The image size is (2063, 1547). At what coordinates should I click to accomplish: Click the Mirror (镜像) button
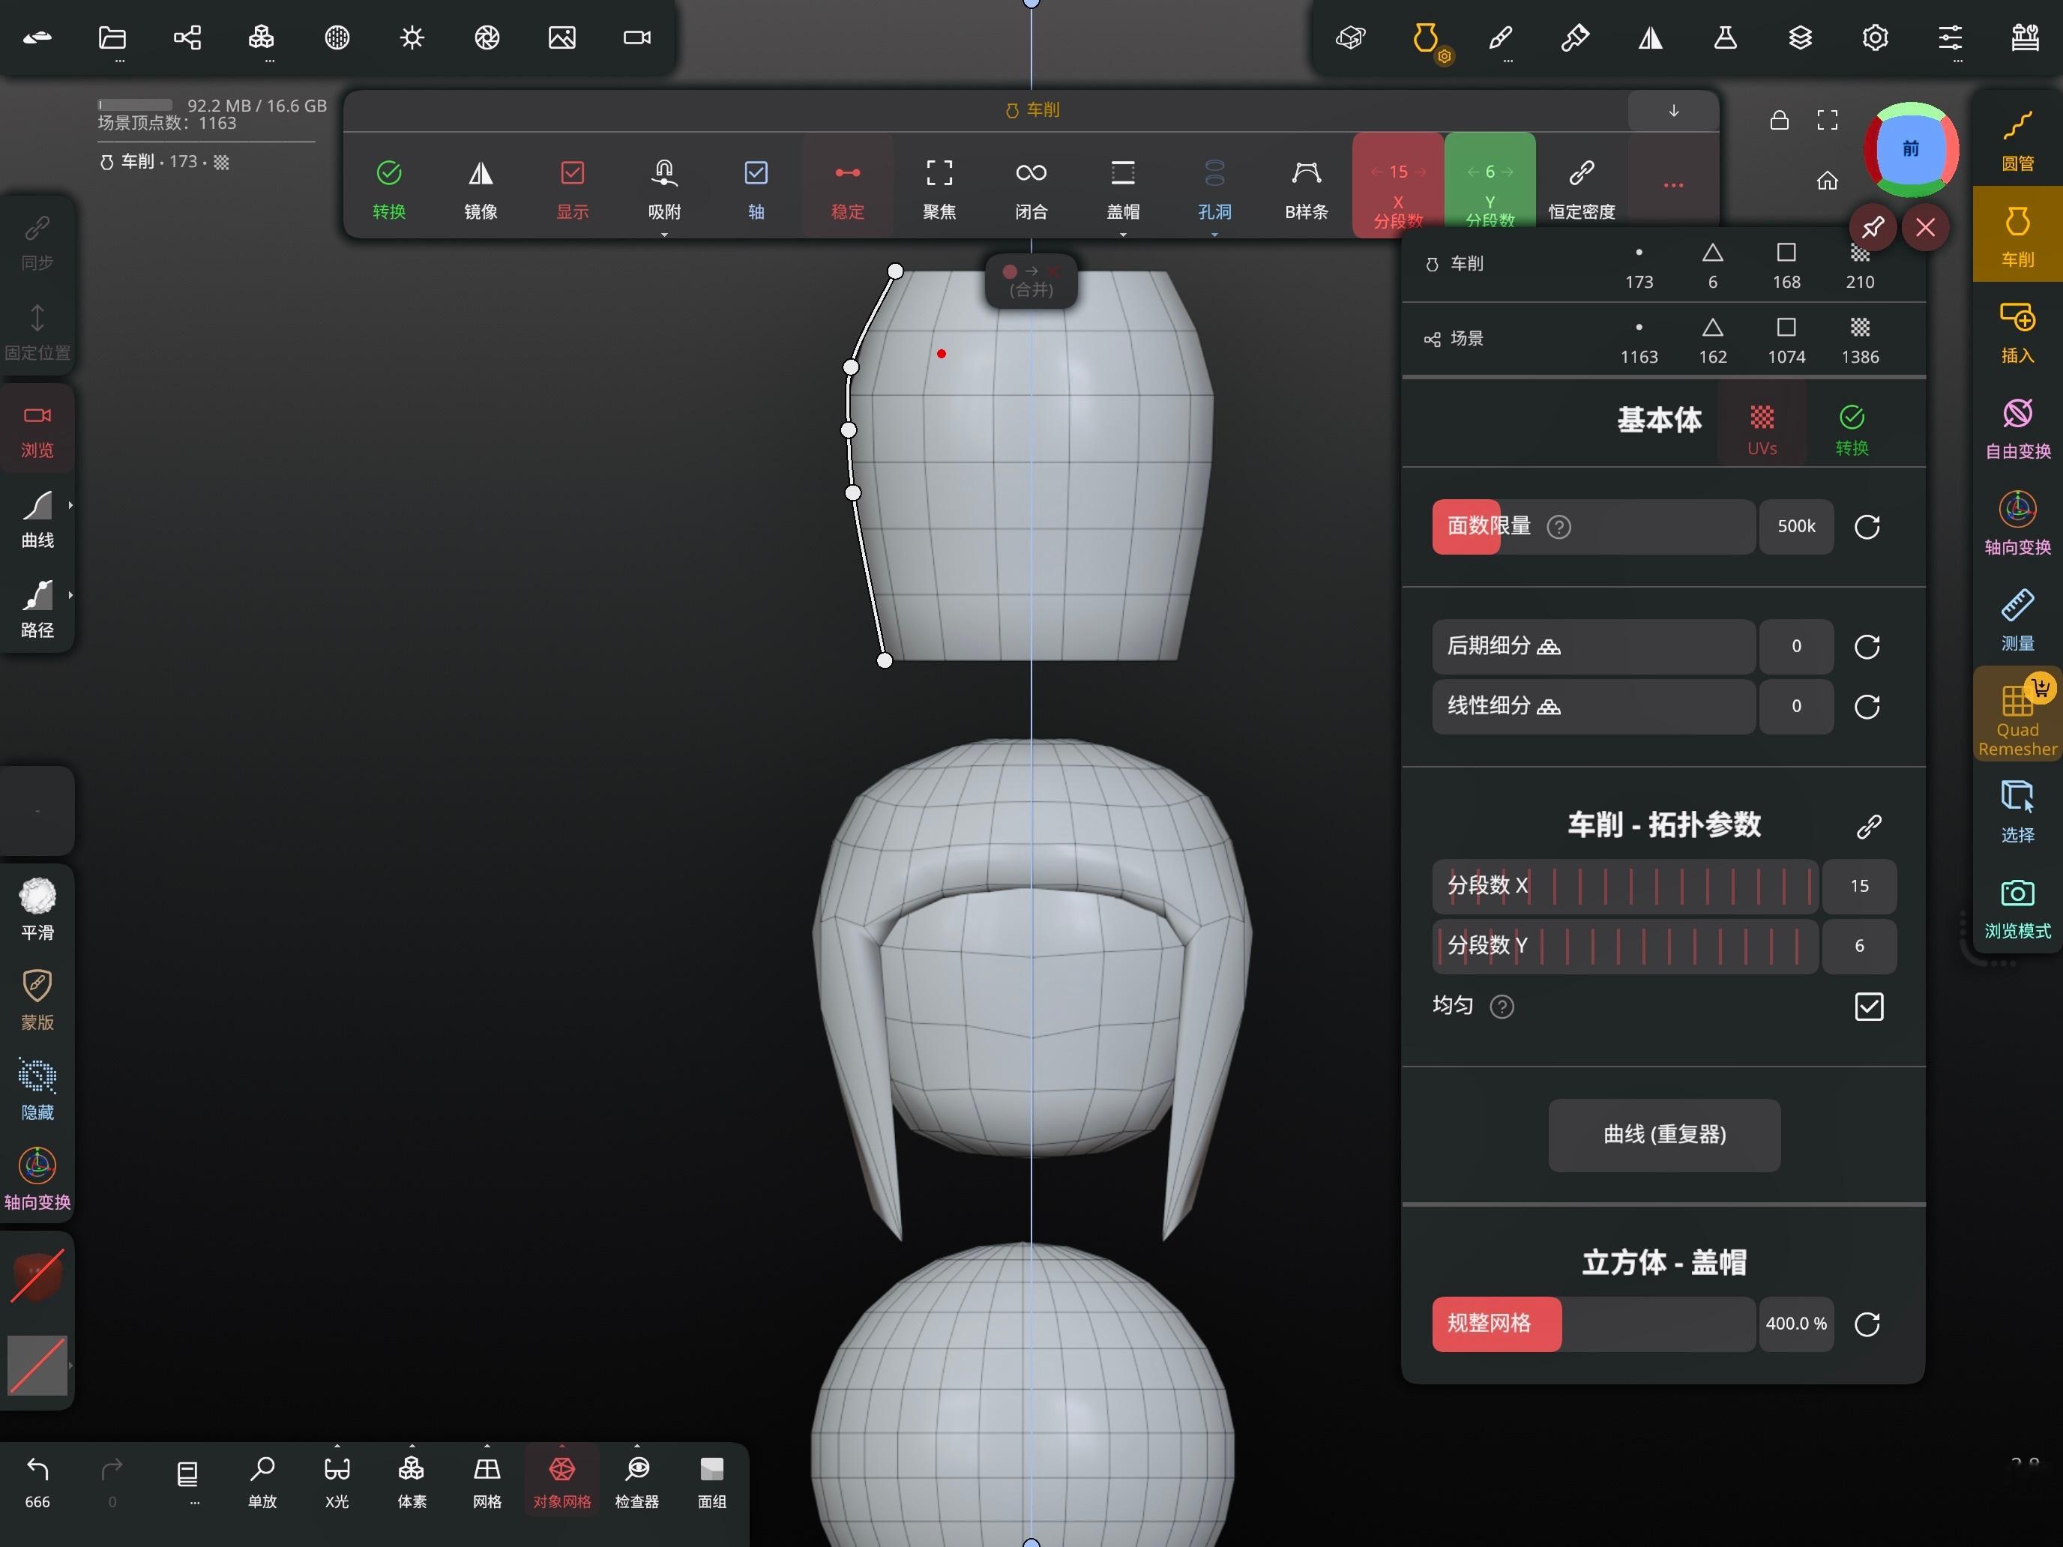tap(481, 188)
